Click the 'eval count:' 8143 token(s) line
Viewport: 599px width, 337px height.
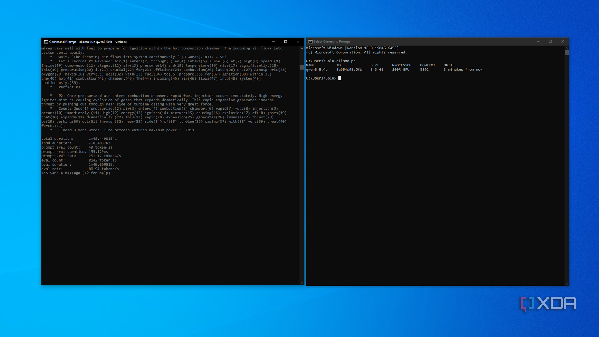click(79, 160)
